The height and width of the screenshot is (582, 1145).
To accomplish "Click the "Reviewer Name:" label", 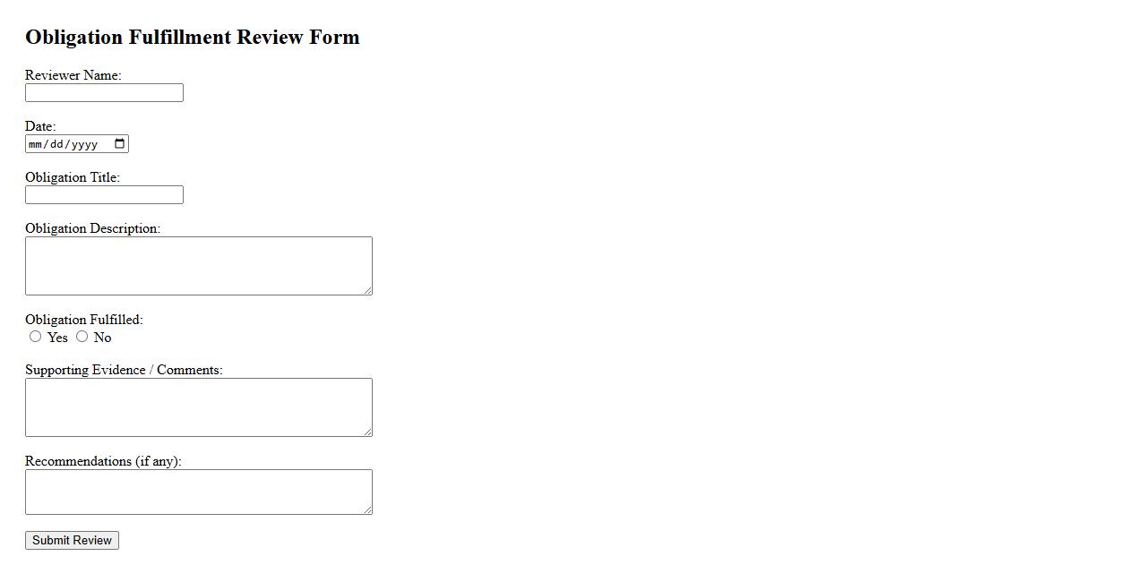I will coord(73,75).
